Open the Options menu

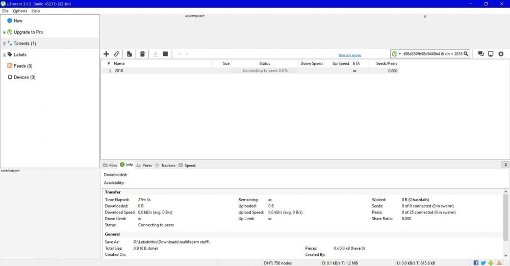click(x=20, y=11)
